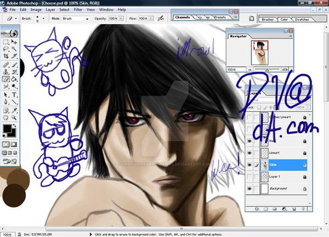Open the Color tab in palette well
329x237 pixels.
[284, 19]
